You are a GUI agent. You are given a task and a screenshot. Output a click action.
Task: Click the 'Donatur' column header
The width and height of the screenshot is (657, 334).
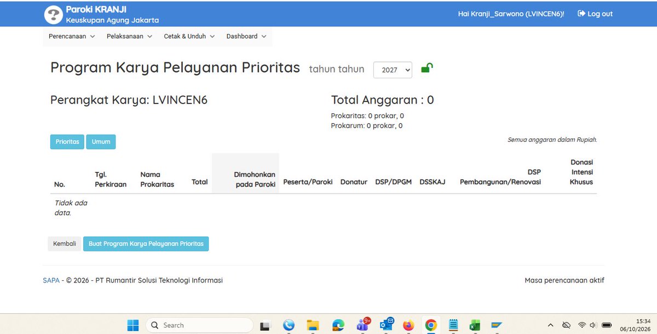(x=354, y=182)
